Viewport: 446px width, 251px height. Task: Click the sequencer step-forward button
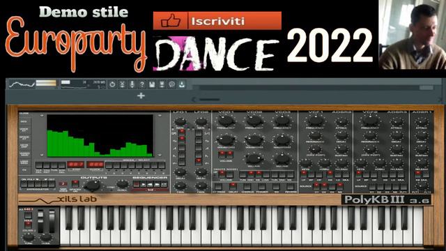pos(157,184)
